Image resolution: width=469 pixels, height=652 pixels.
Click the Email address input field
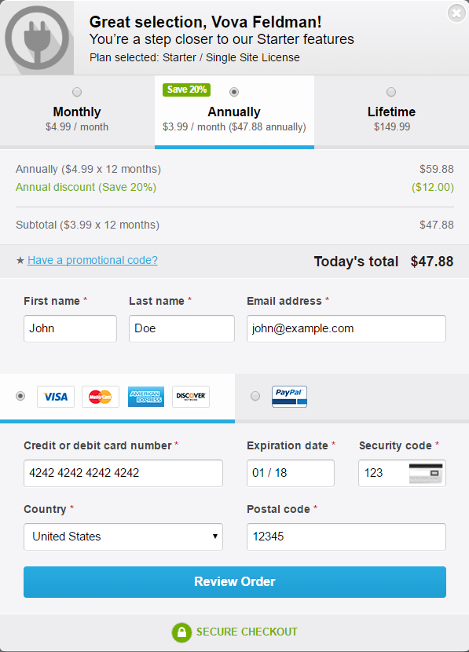346,328
